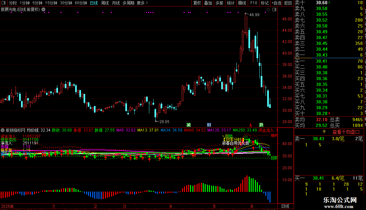
Task: Click the 统计 statistics button
Action: (x=231, y=3)
